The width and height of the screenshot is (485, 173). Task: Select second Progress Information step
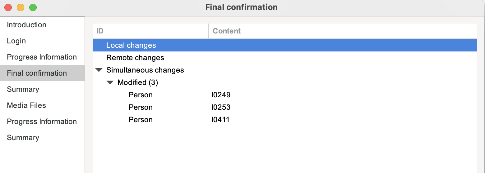tap(42, 122)
